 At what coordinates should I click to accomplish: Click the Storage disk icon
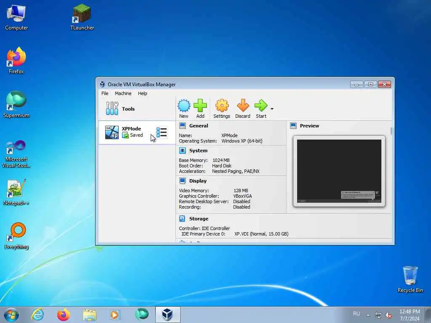[x=183, y=219]
